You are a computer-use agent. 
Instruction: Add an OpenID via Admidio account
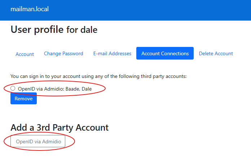38,141
